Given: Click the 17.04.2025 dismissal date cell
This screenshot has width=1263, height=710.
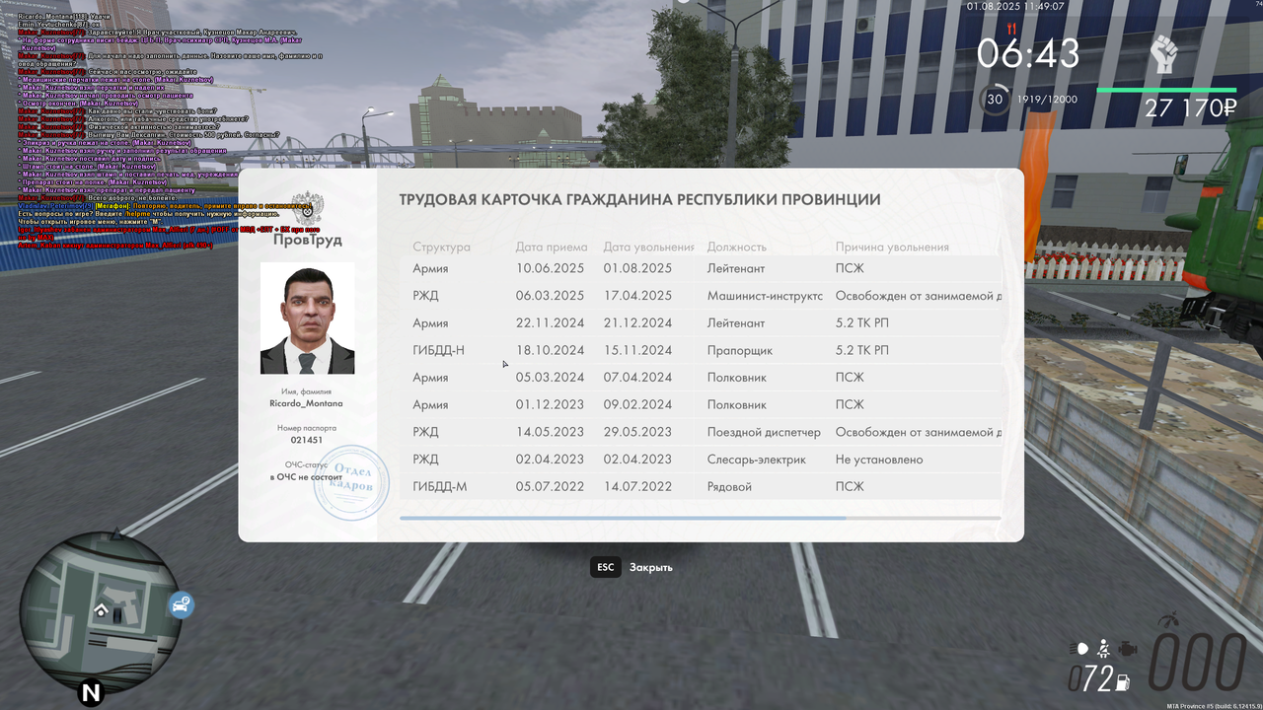Looking at the screenshot, I should pyautogui.click(x=637, y=296).
